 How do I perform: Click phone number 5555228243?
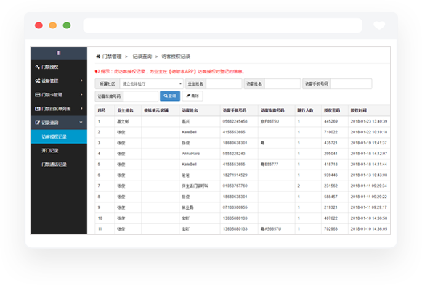(234, 154)
